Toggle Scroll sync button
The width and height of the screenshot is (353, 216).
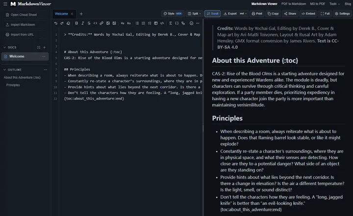tap(212, 14)
